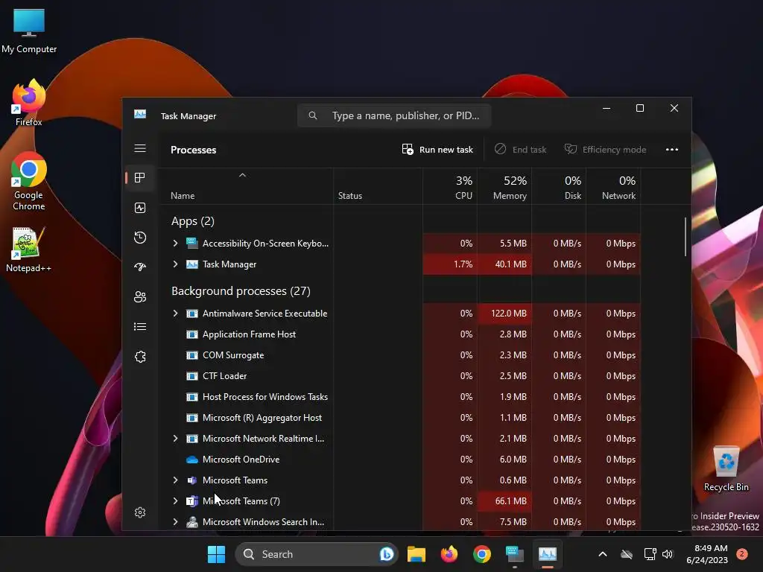Click the Task Manager search field
The width and height of the screenshot is (763, 572).
[x=394, y=115]
